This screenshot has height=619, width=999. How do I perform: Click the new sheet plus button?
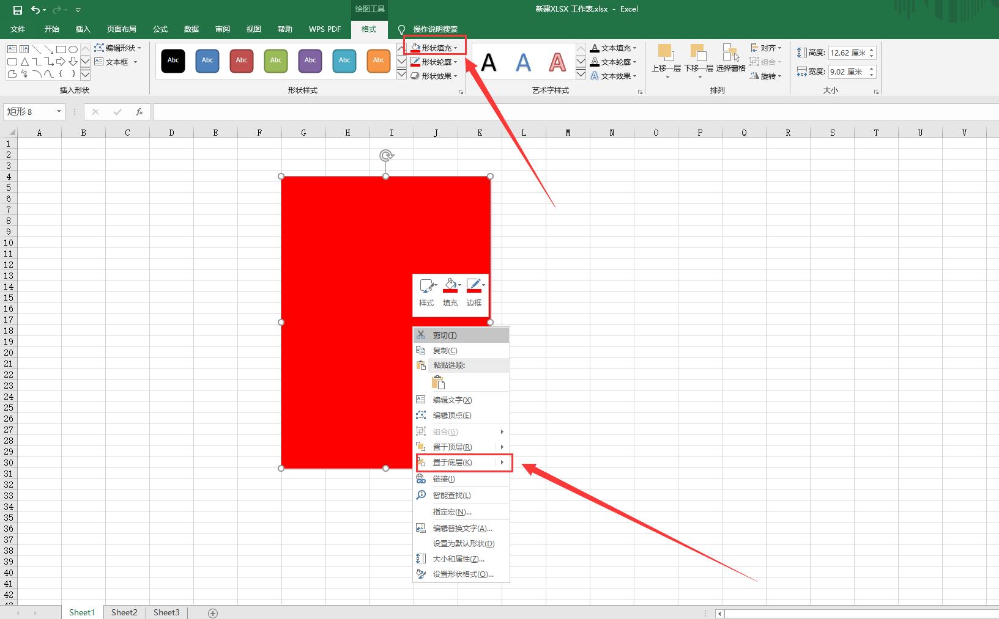(213, 613)
